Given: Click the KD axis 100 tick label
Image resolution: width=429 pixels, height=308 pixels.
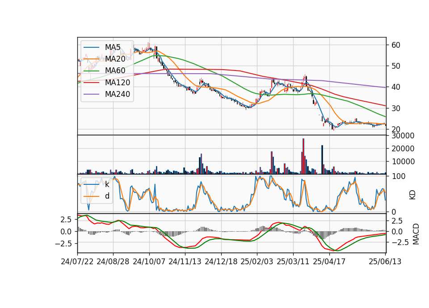Looking at the screenshot, I should [x=398, y=176].
